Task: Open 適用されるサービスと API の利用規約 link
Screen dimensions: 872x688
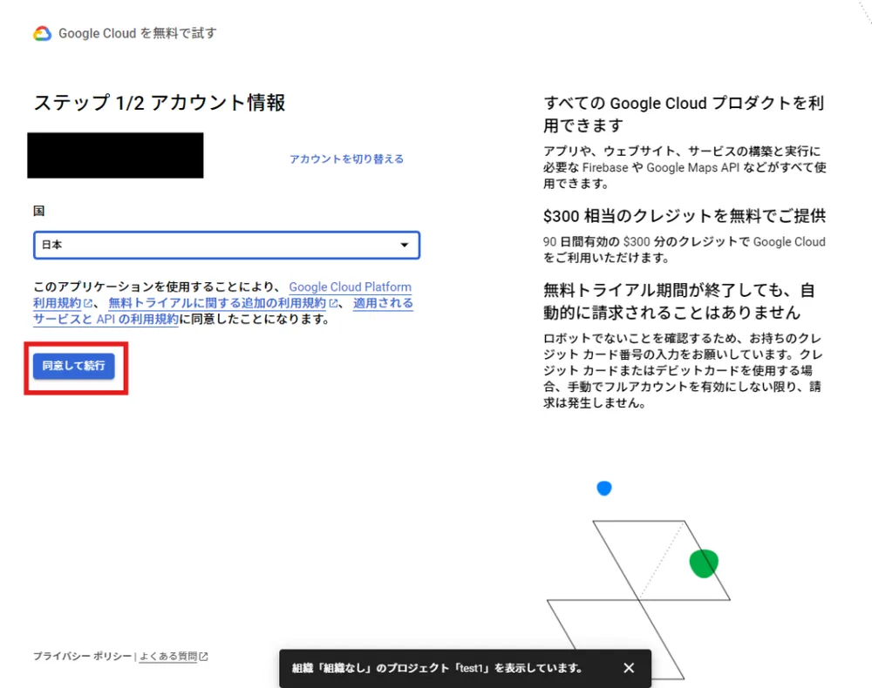Action: coord(106,320)
